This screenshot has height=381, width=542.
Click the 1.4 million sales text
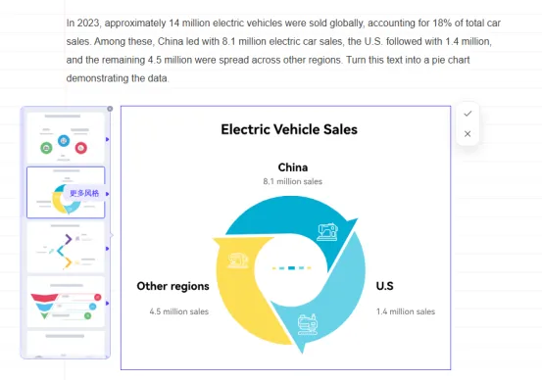click(x=406, y=311)
